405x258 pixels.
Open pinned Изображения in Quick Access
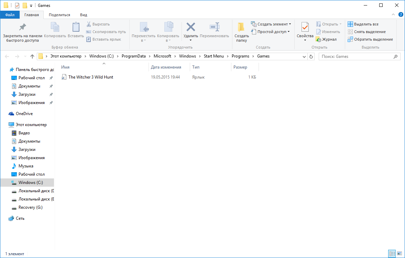click(32, 102)
